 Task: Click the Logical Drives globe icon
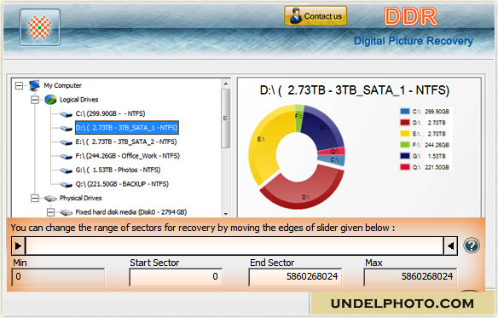click(x=50, y=100)
